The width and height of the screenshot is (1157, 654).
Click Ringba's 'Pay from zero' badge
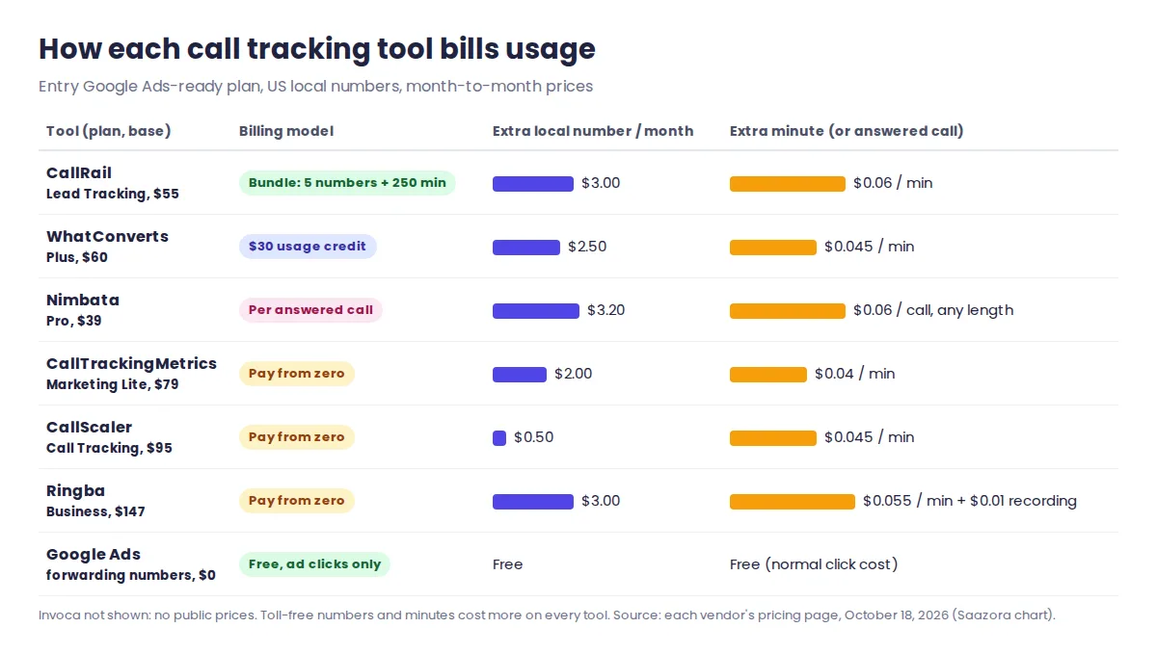[x=297, y=501]
